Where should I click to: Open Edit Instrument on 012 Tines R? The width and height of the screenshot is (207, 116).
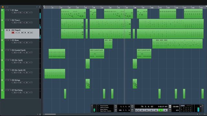point(19,33)
